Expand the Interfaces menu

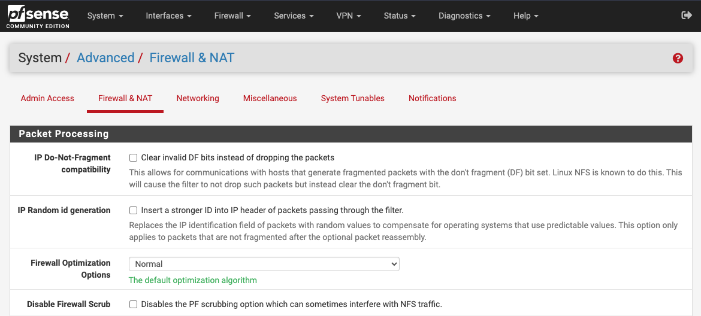(168, 16)
